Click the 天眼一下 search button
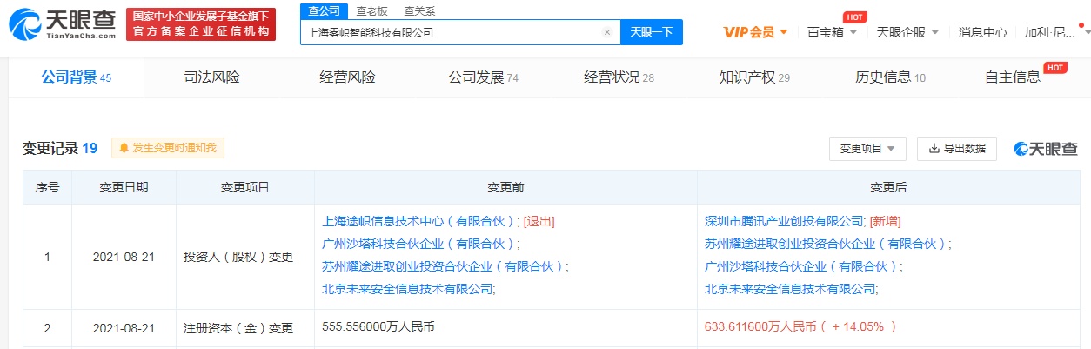 pos(652,32)
